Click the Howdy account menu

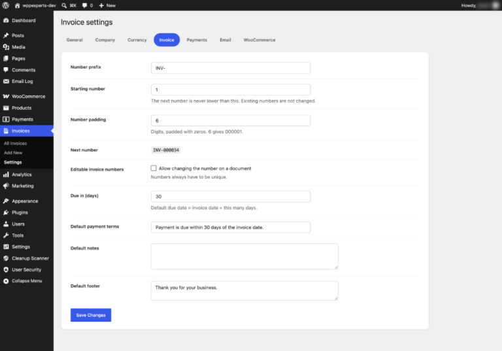click(480, 5)
